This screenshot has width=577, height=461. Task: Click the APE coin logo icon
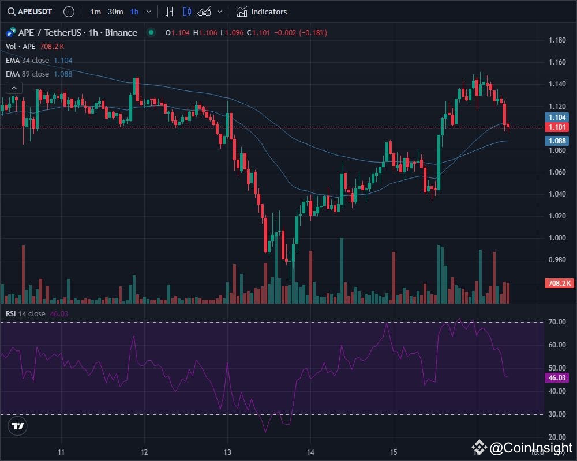[9, 33]
